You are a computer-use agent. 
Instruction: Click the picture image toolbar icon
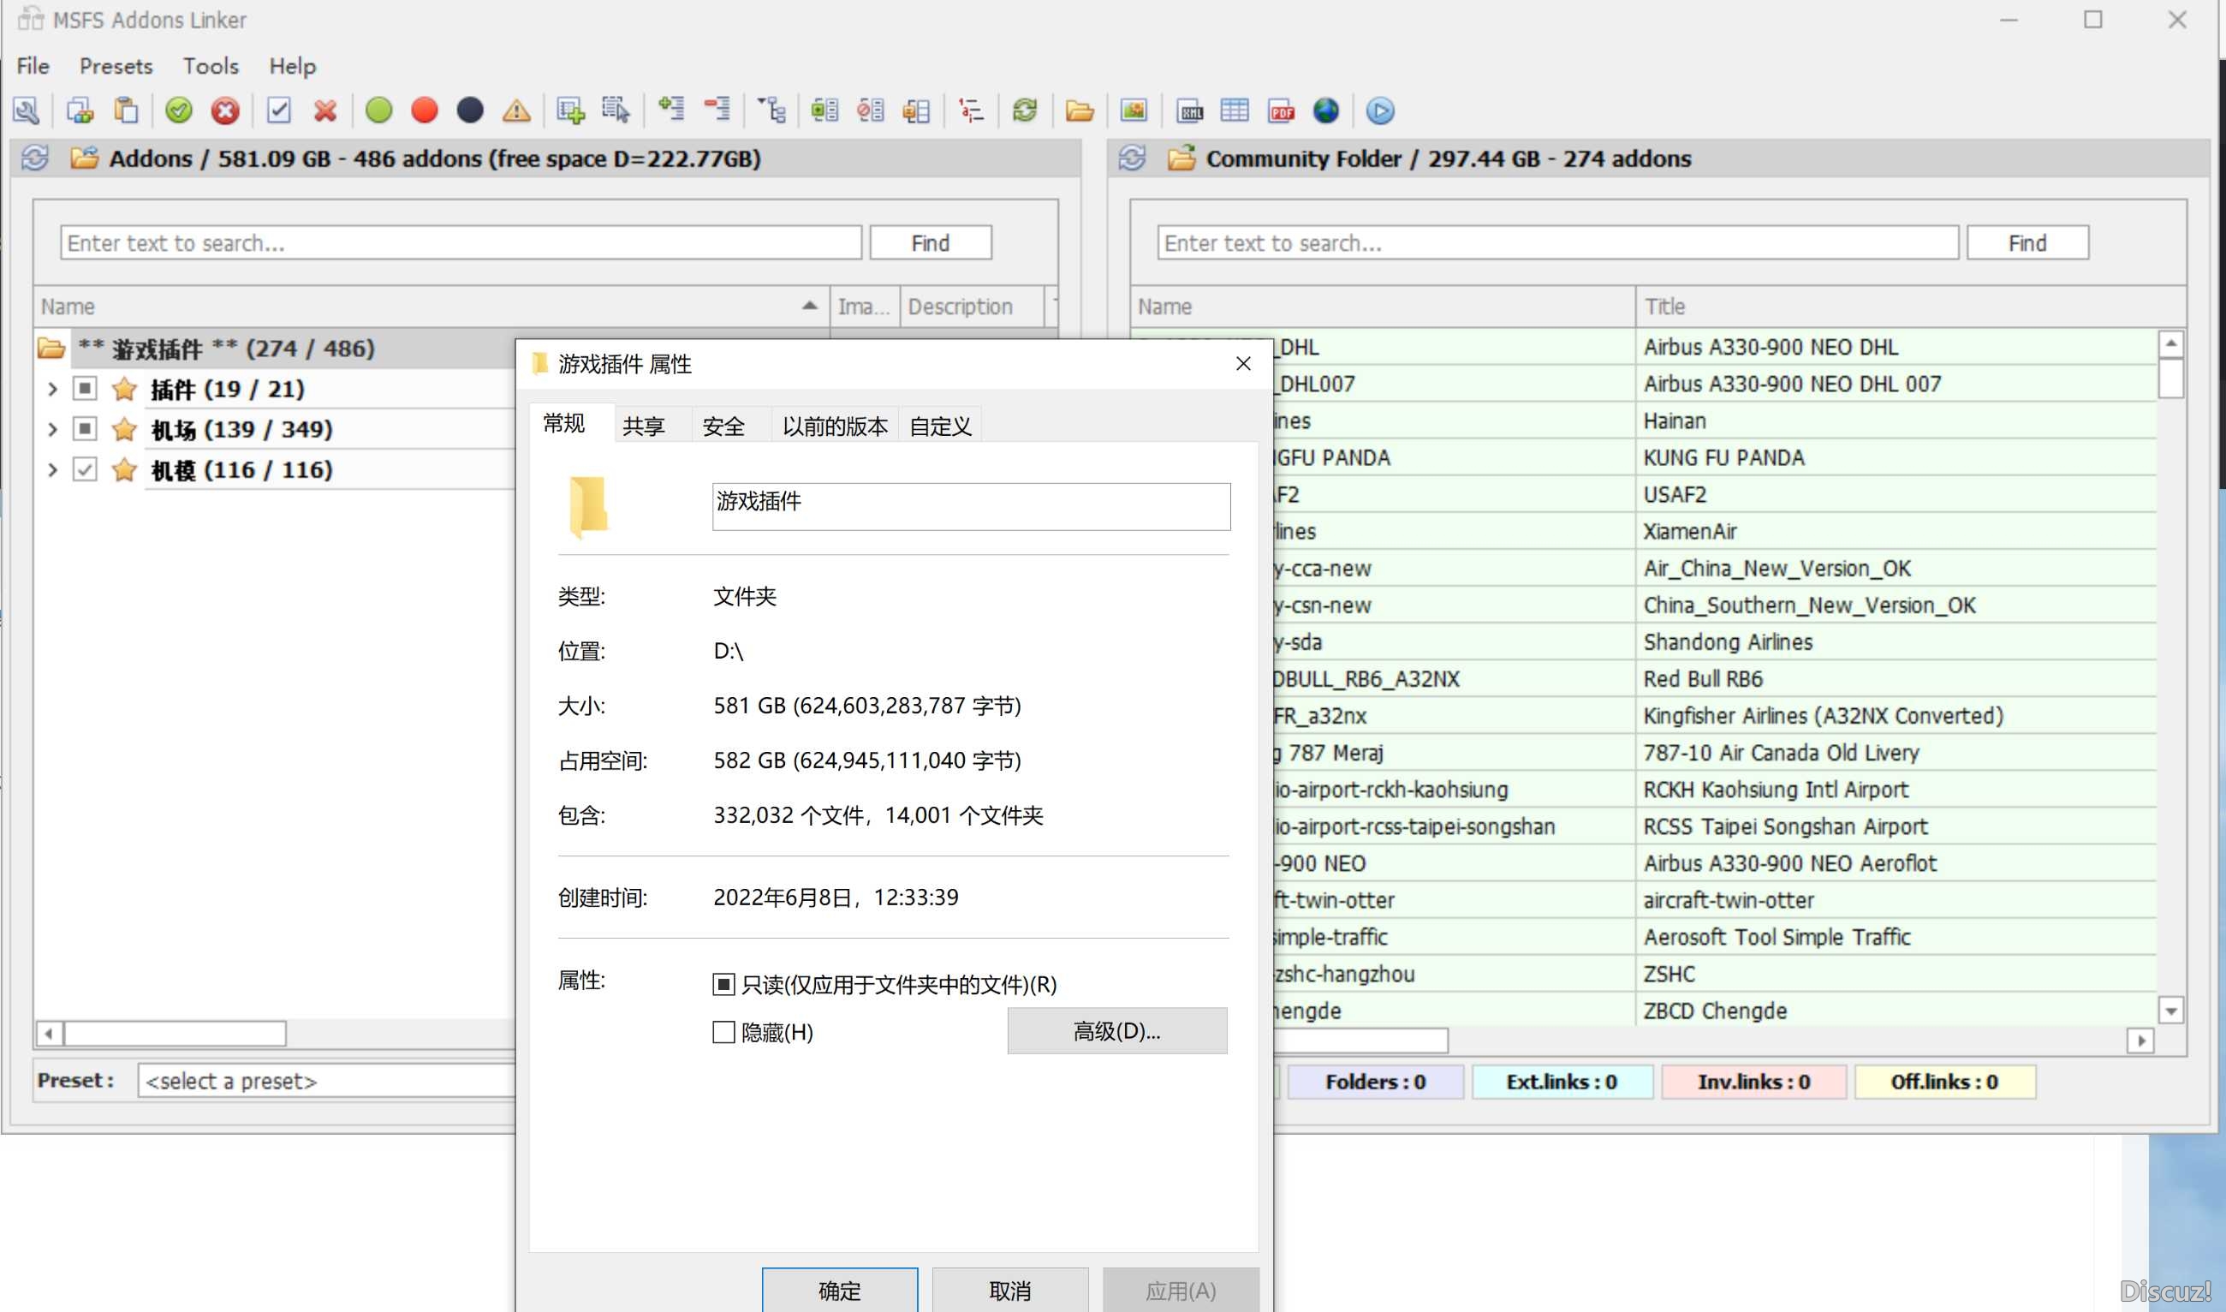pyautogui.click(x=1134, y=110)
